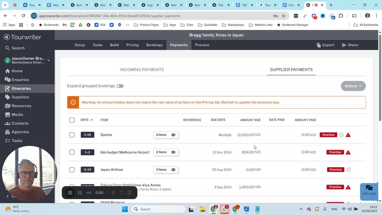Sort by the DAYS column arrow
This screenshot has width=382, height=215.
[x=91, y=120]
